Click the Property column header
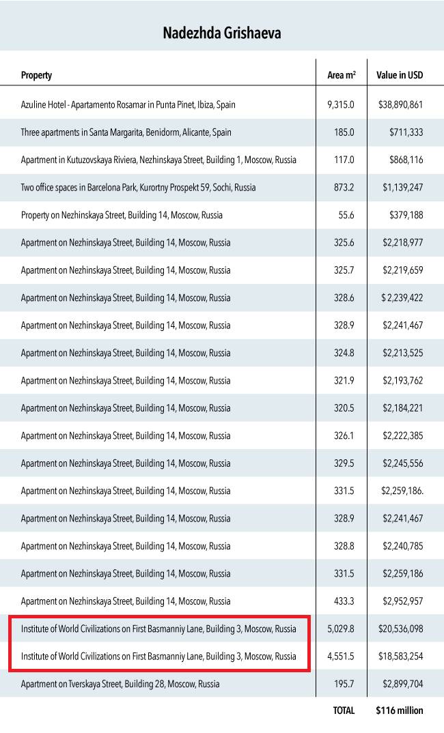 coord(36,75)
